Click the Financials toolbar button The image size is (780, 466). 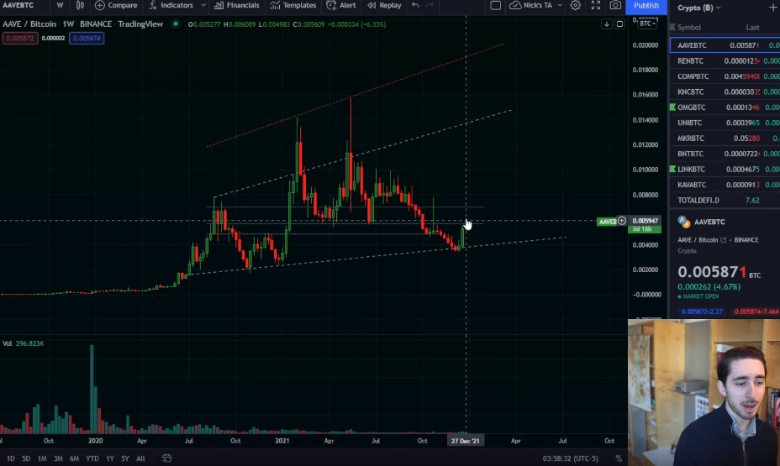pyautogui.click(x=236, y=6)
